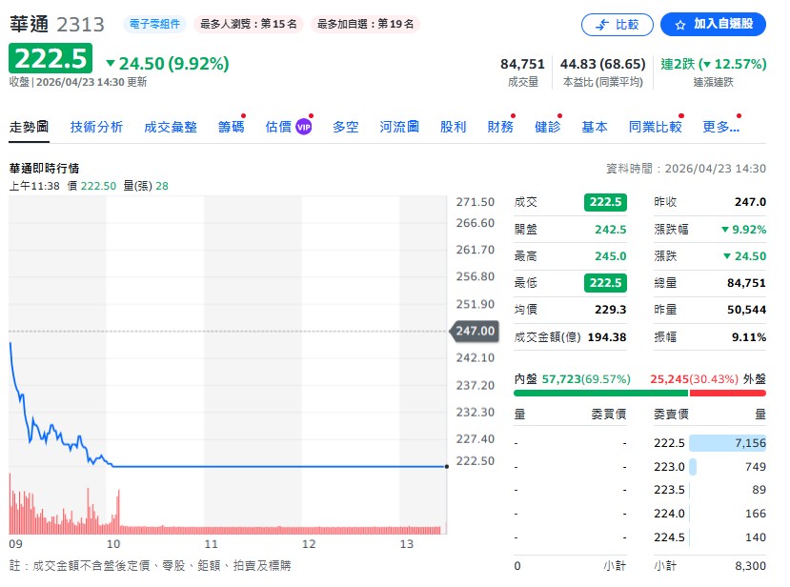
Task: Open the 同業比較 tab
Action: (x=655, y=127)
